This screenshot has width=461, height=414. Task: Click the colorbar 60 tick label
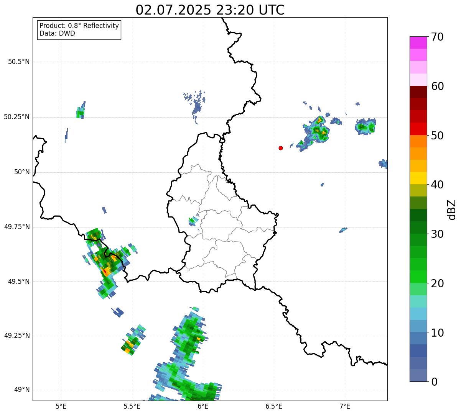point(437,86)
